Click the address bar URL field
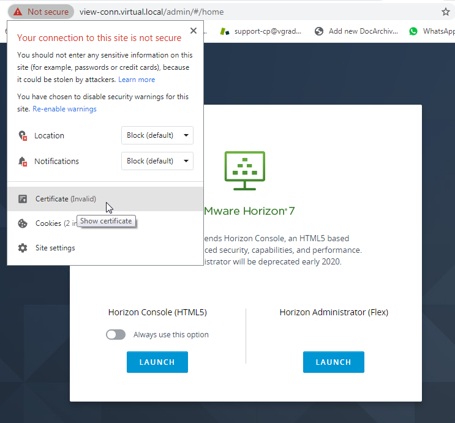This screenshot has height=423, width=455. 245,12
